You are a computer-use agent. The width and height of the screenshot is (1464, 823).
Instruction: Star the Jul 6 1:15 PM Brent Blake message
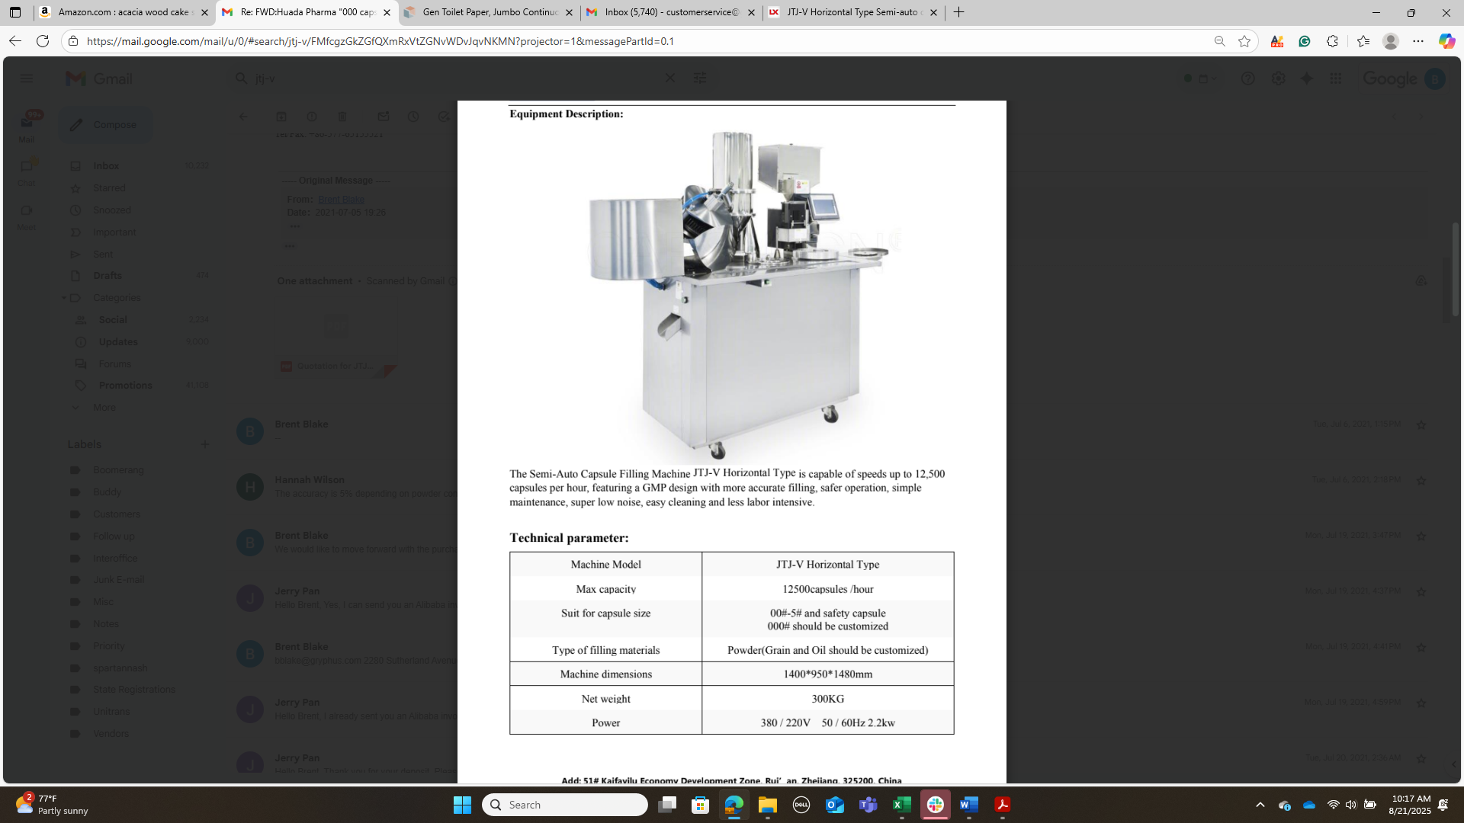pyautogui.click(x=1421, y=424)
